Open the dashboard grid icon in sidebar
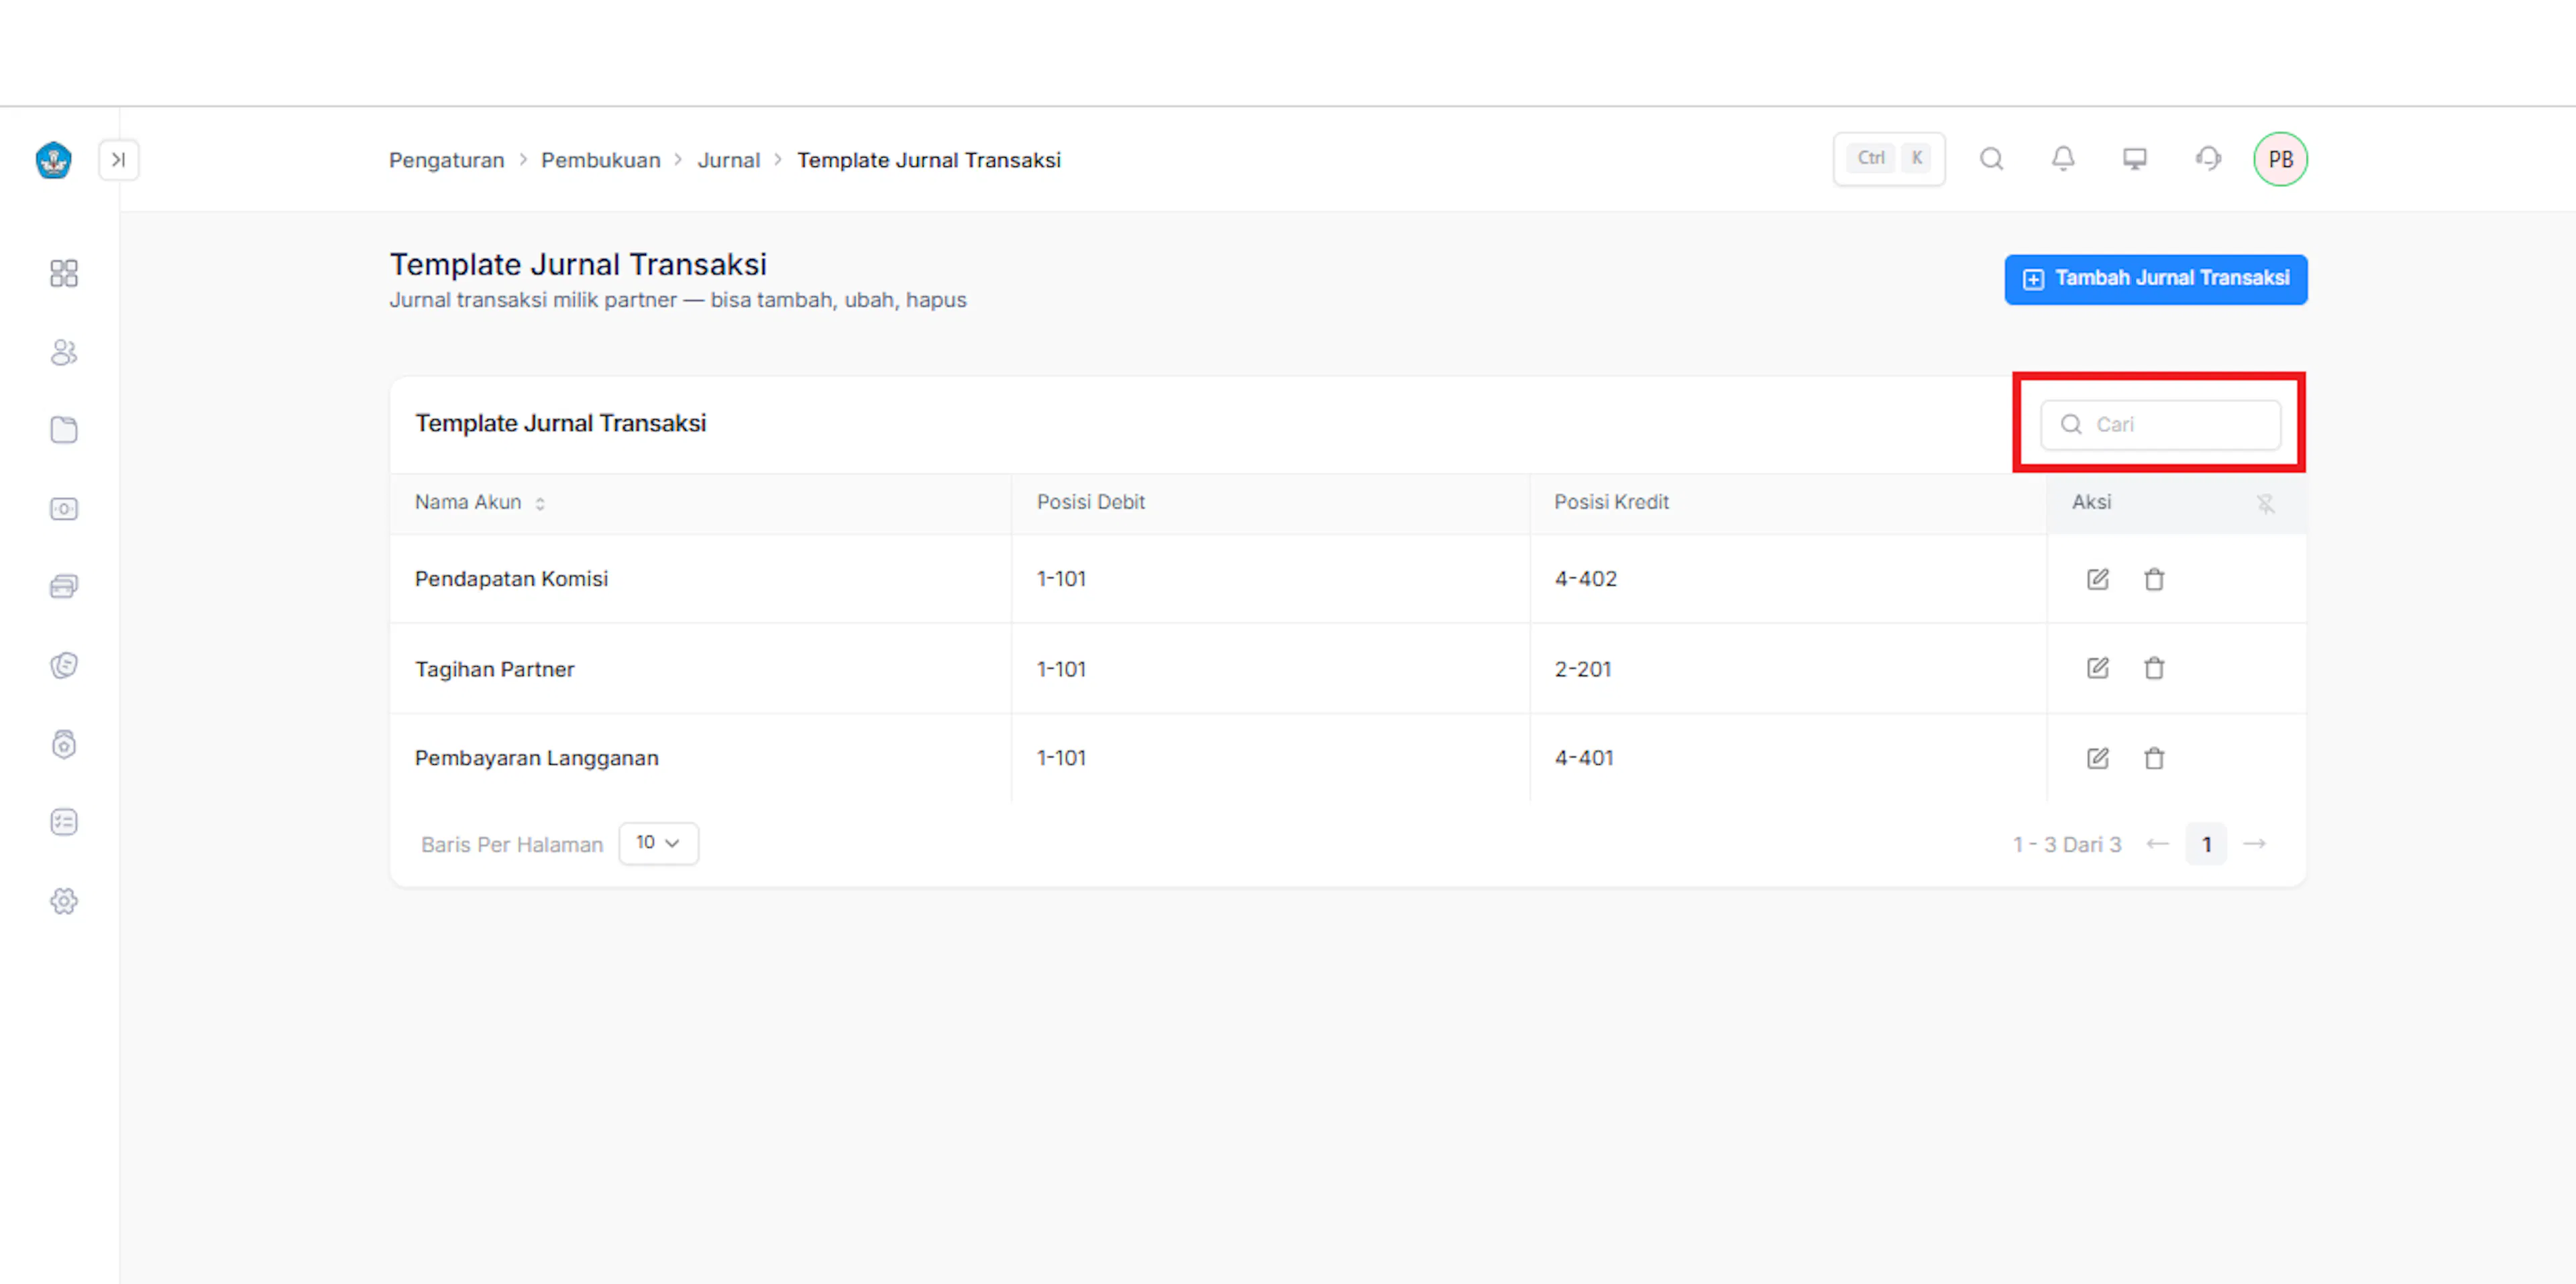 (x=64, y=273)
